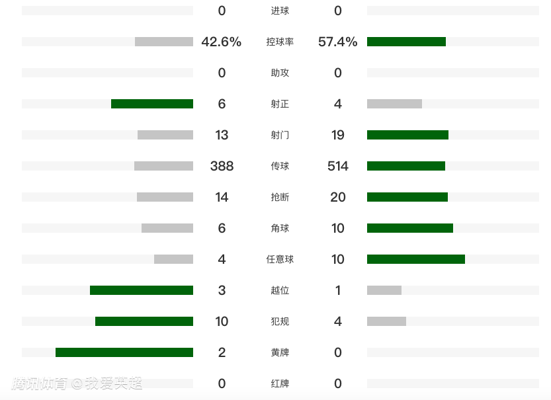Click the 射门 shots label
551x400 pixels.
coord(280,135)
